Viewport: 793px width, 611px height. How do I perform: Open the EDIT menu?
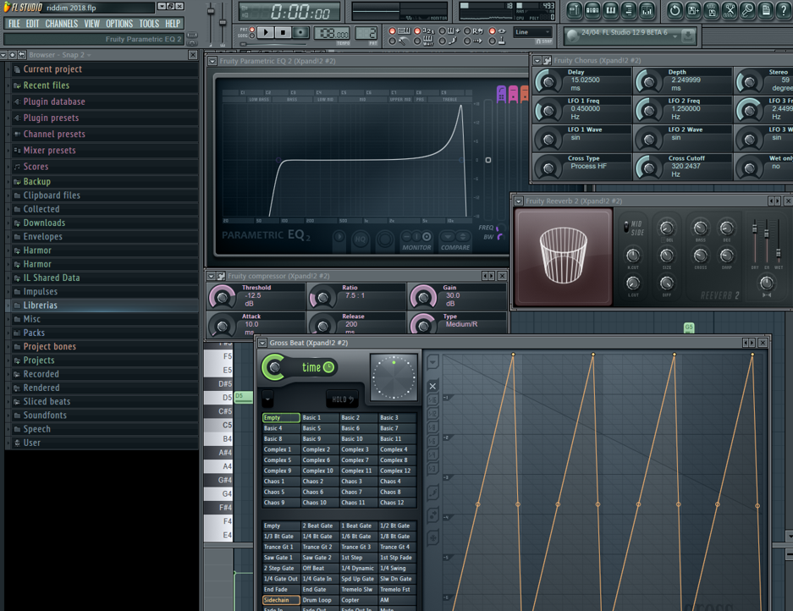[32, 24]
